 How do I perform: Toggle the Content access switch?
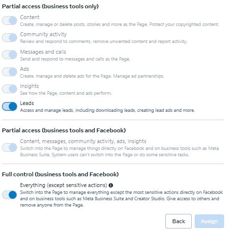(x=9, y=21)
